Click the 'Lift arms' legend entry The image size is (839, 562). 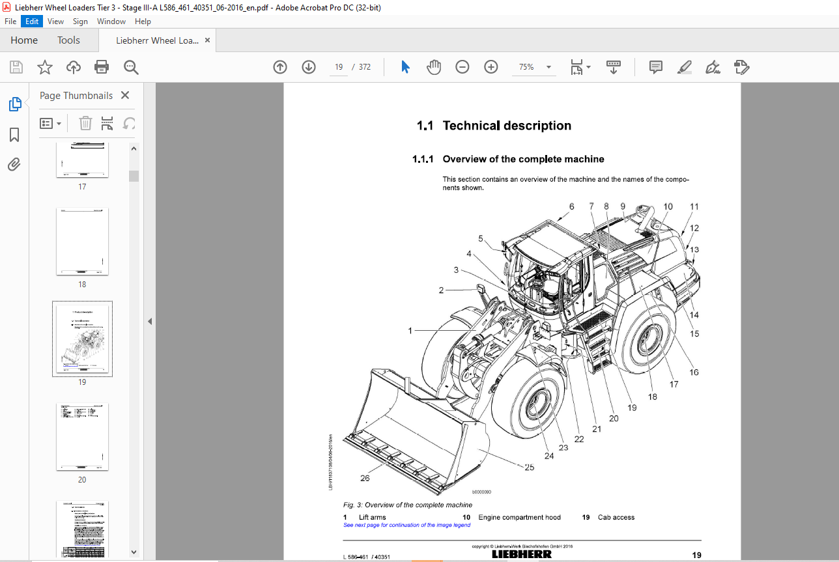pos(372,517)
